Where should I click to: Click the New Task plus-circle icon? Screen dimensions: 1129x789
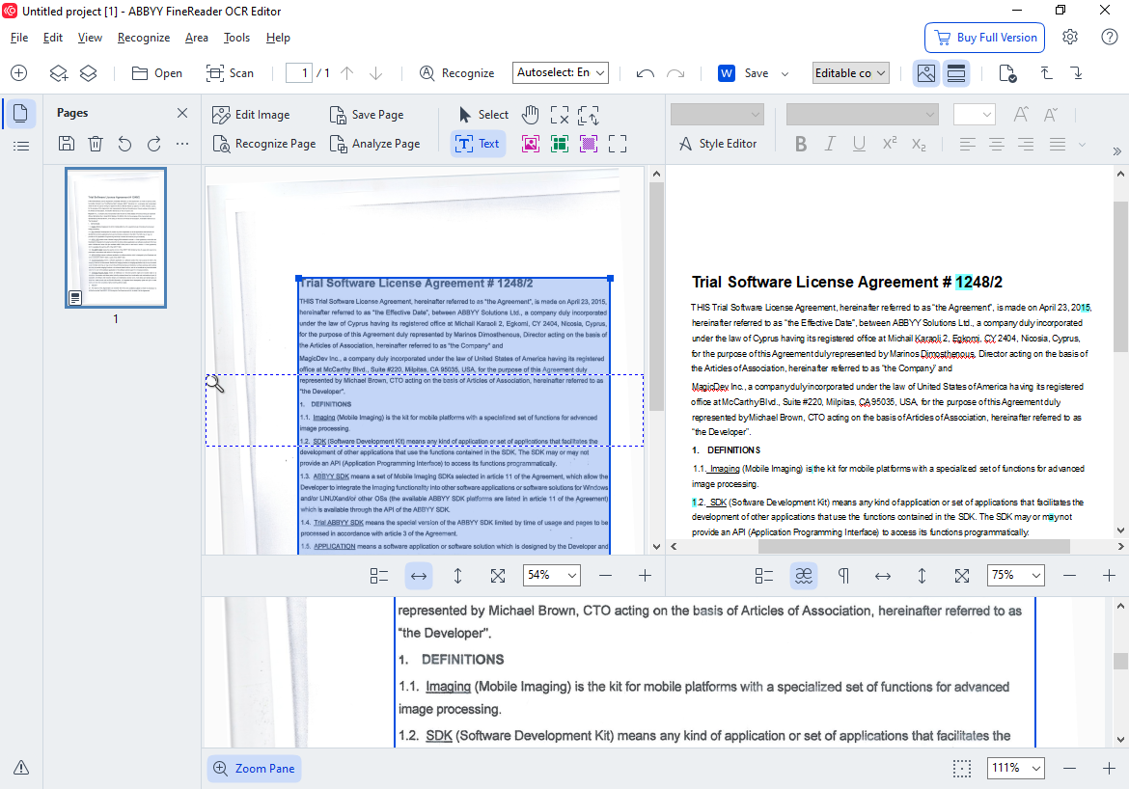click(x=19, y=72)
